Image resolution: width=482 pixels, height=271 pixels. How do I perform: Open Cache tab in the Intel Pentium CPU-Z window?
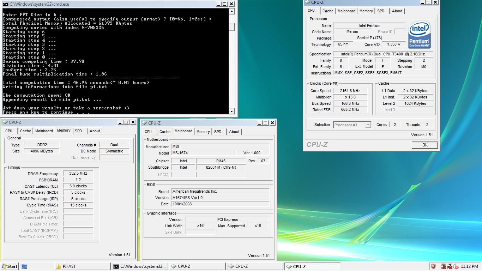(328, 11)
